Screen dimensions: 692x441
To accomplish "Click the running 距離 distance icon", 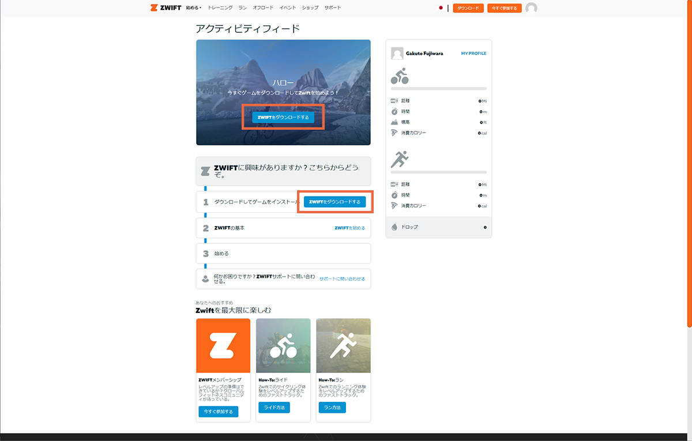I will [x=394, y=184].
